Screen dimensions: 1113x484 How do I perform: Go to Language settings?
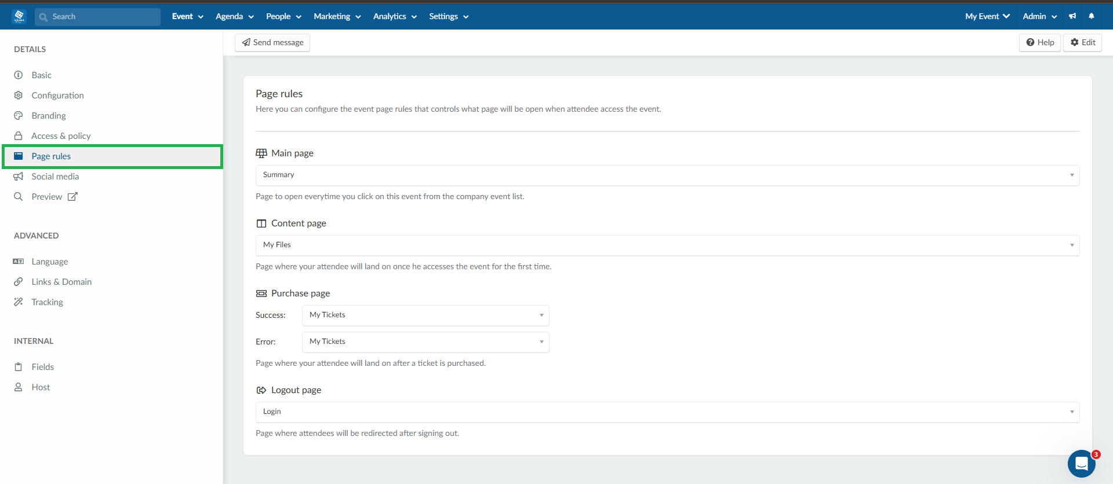[50, 262]
